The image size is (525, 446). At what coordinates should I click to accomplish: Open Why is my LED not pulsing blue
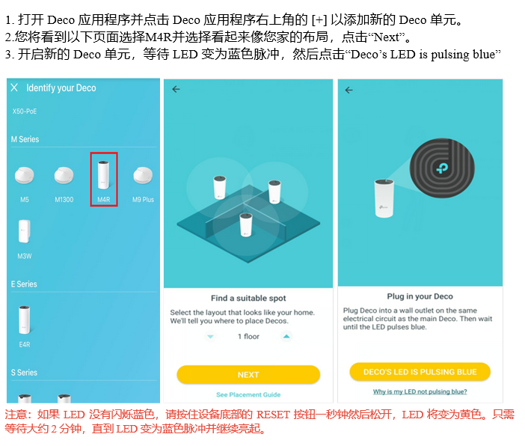point(420,391)
